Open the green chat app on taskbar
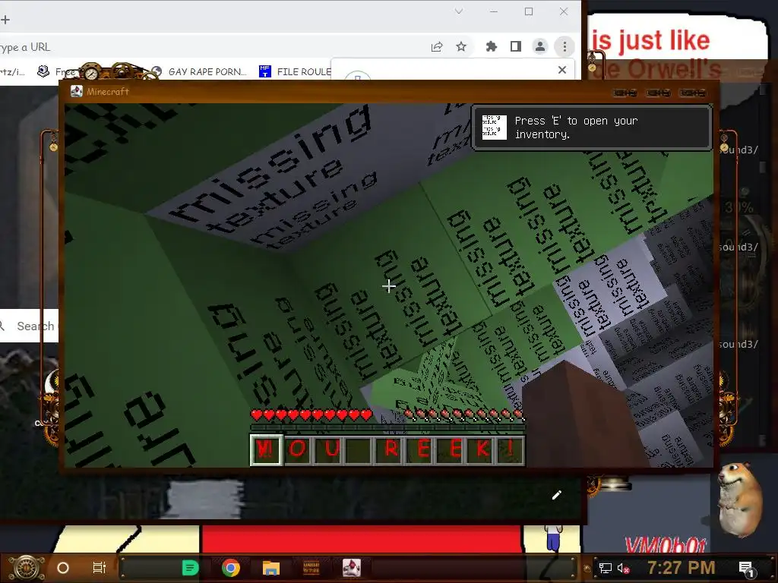 [190, 568]
